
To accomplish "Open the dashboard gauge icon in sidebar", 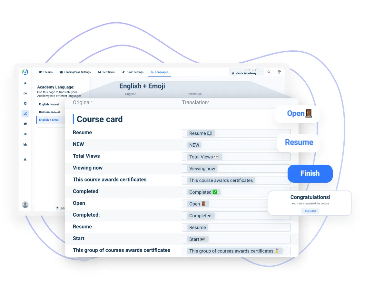I will [x=25, y=93].
